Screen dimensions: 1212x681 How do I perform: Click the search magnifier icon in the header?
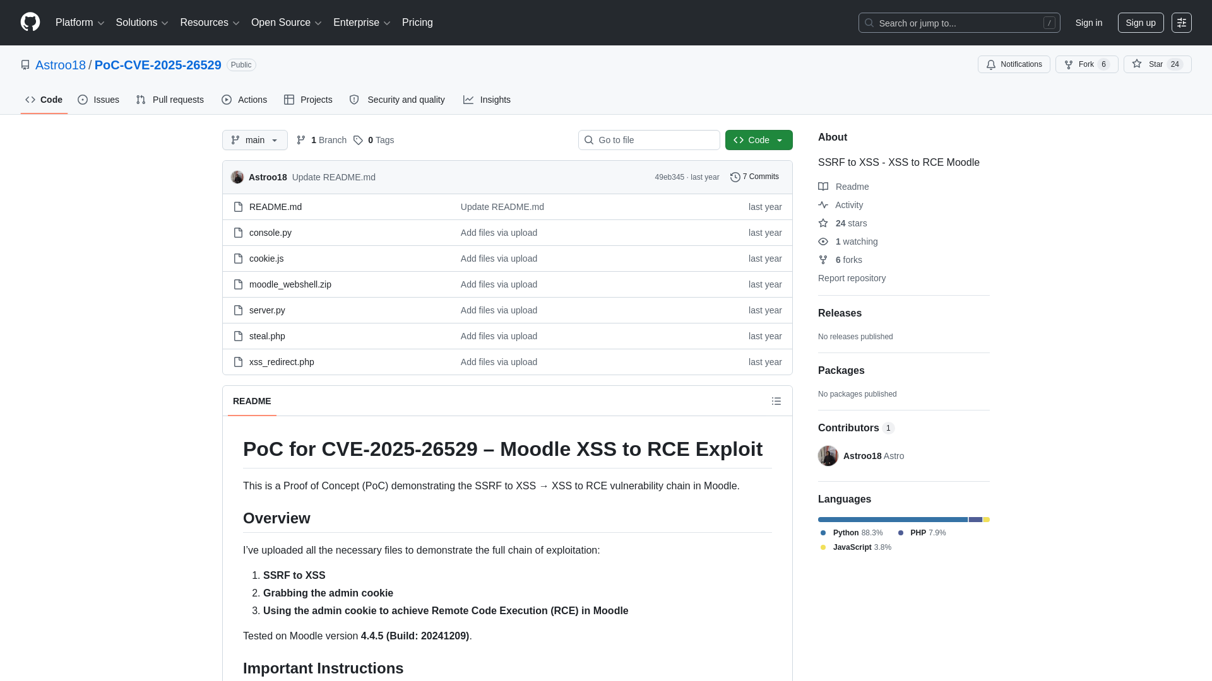tap(869, 23)
